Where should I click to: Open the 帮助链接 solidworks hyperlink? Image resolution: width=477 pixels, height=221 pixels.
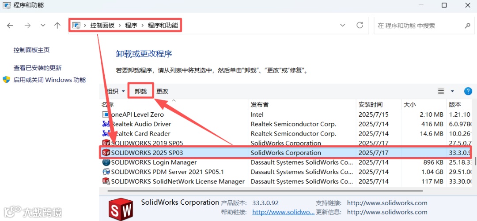pos(283,212)
